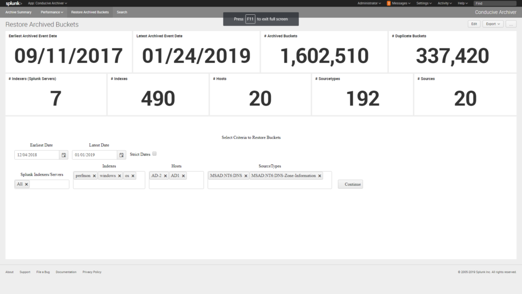Click the Edit button

474,23
